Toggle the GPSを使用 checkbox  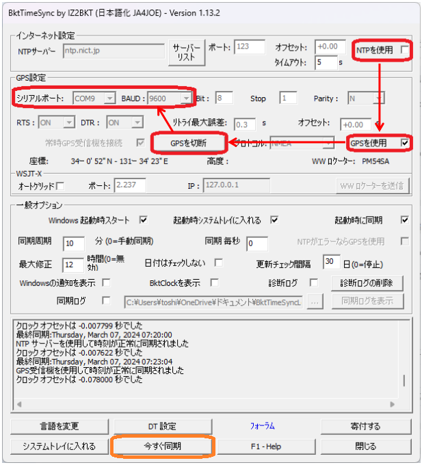404,143
